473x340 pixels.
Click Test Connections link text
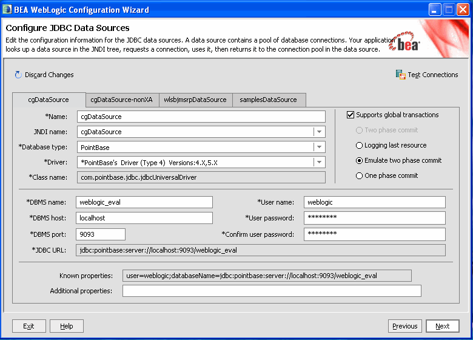(433, 75)
